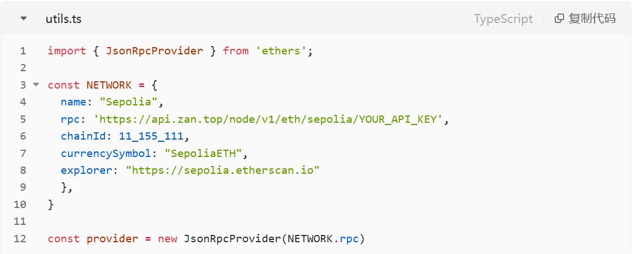
Task: Click line number 1 in gutter
Action: click(x=23, y=51)
